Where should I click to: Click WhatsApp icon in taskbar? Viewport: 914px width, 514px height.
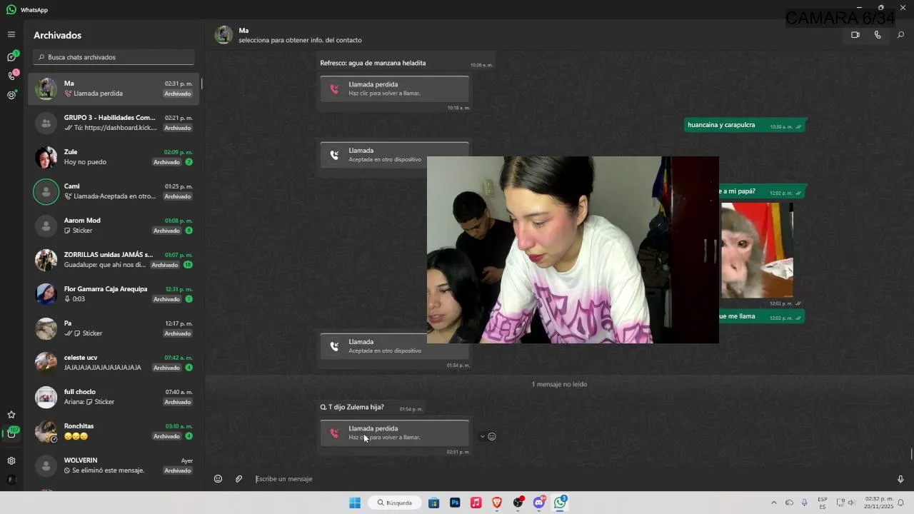(561, 503)
